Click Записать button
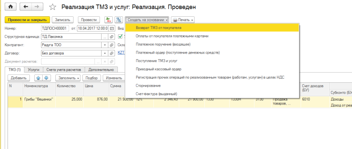The image size is (352, 149). click(x=63, y=20)
